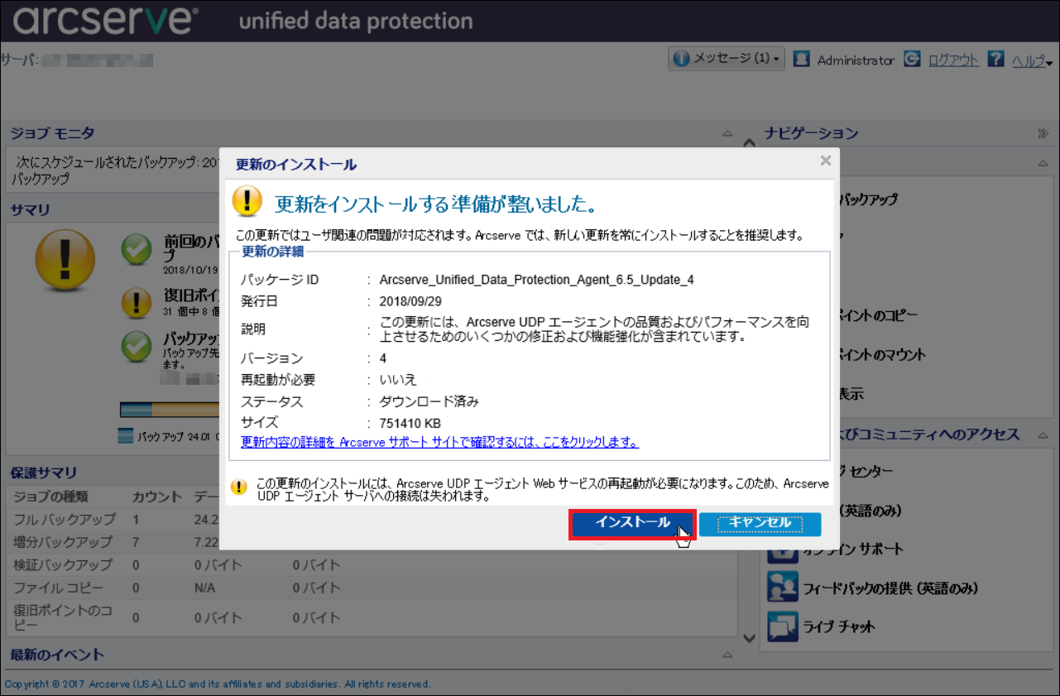
Task: Click the N/A value in ファイル コピー row
Action: click(x=205, y=588)
